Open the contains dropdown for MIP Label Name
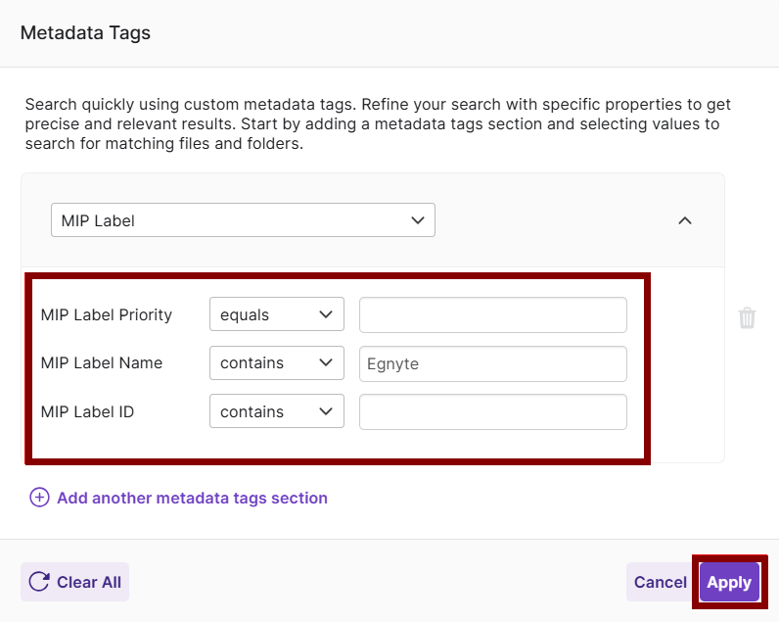The image size is (779, 622). [276, 362]
